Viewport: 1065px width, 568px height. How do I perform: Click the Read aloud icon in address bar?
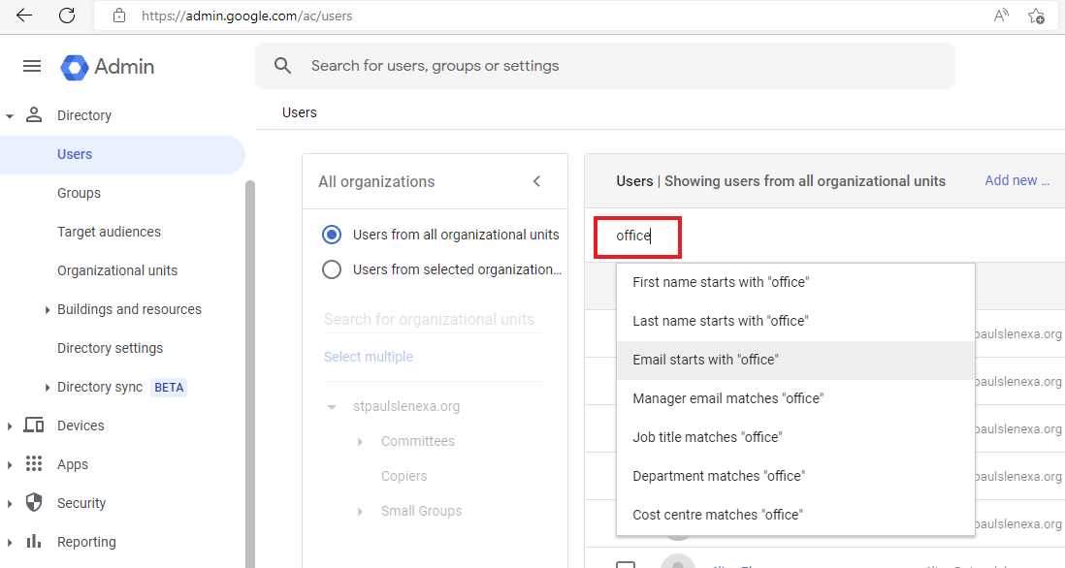pyautogui.click(x=1001, y=16)
